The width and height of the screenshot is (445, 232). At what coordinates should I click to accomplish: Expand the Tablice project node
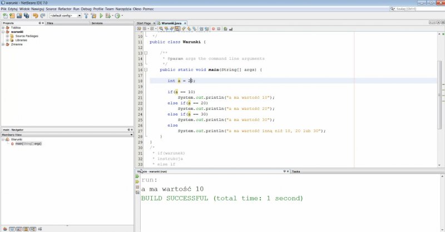(x=3, y=27)
